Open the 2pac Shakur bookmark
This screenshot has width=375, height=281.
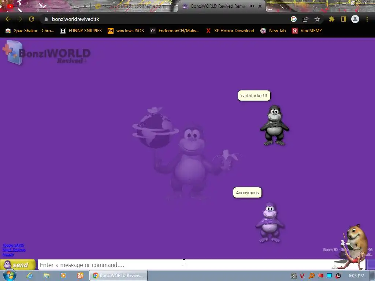[30, 31]
